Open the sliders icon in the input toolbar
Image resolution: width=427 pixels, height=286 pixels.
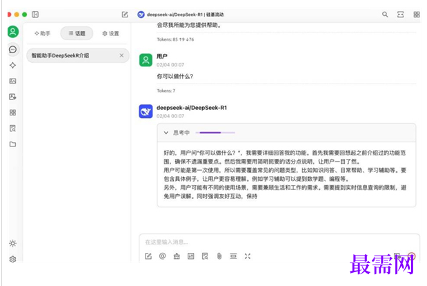tap(191, 256)
